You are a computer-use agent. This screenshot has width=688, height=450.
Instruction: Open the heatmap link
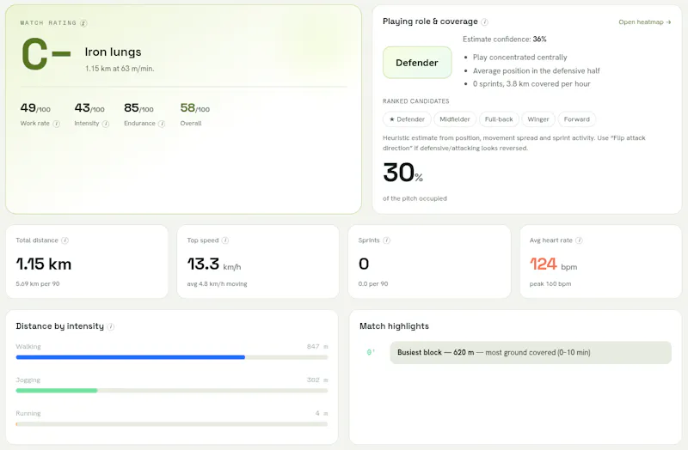pos(644,22)
